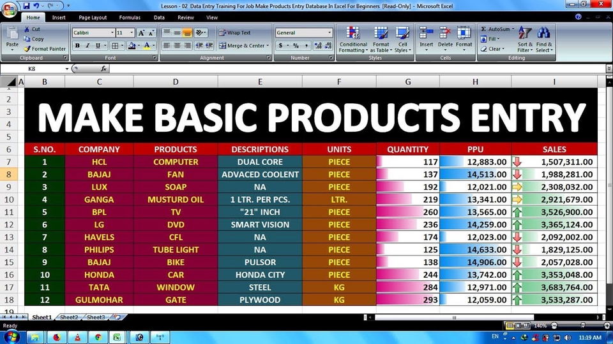613x344 pixels.
Task: Expand the AutoSum dropdown arrow
Action: pyautogui.click(x=513, y=29)
